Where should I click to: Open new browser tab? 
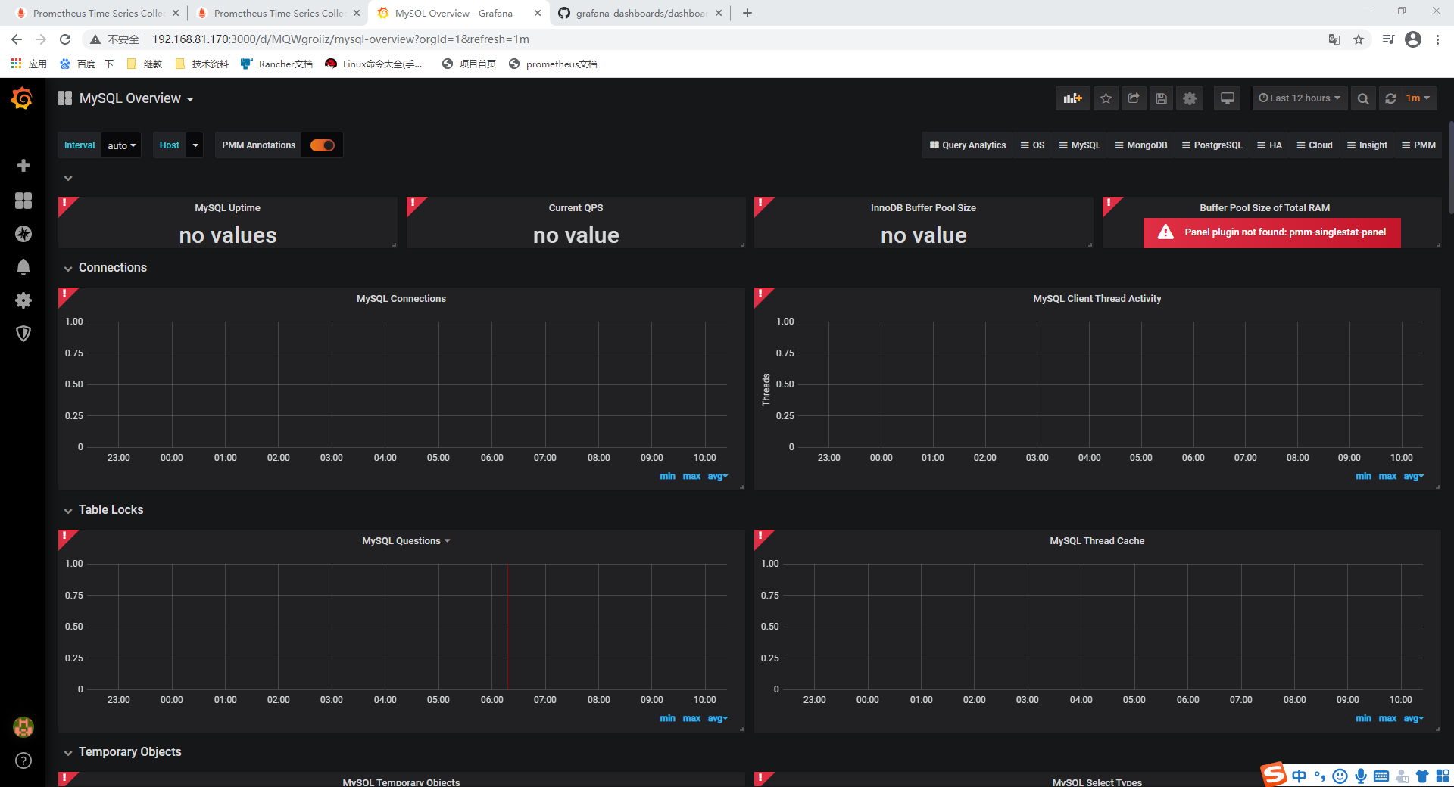(x=747, y=13)
